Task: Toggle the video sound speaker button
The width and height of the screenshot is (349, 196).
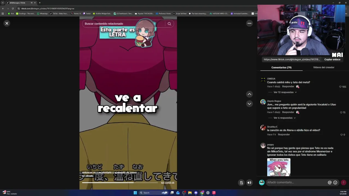Action: pyautogui.click(x=249, y=183)
